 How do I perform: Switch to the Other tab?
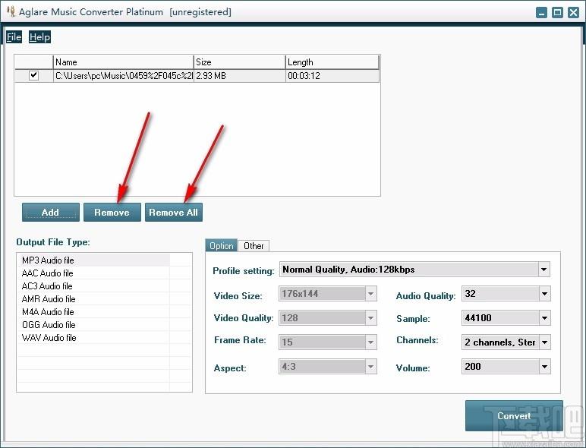(x=254, y=246)
